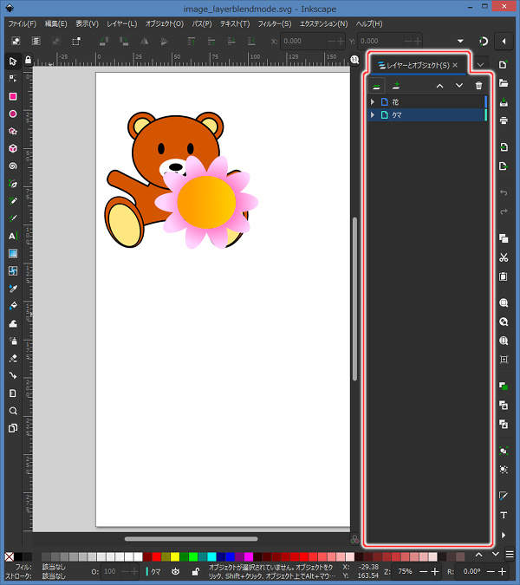This screenshot has height=585, width=520.
Task: Open the エクステンション(N) menu
Action: [323, 23]
